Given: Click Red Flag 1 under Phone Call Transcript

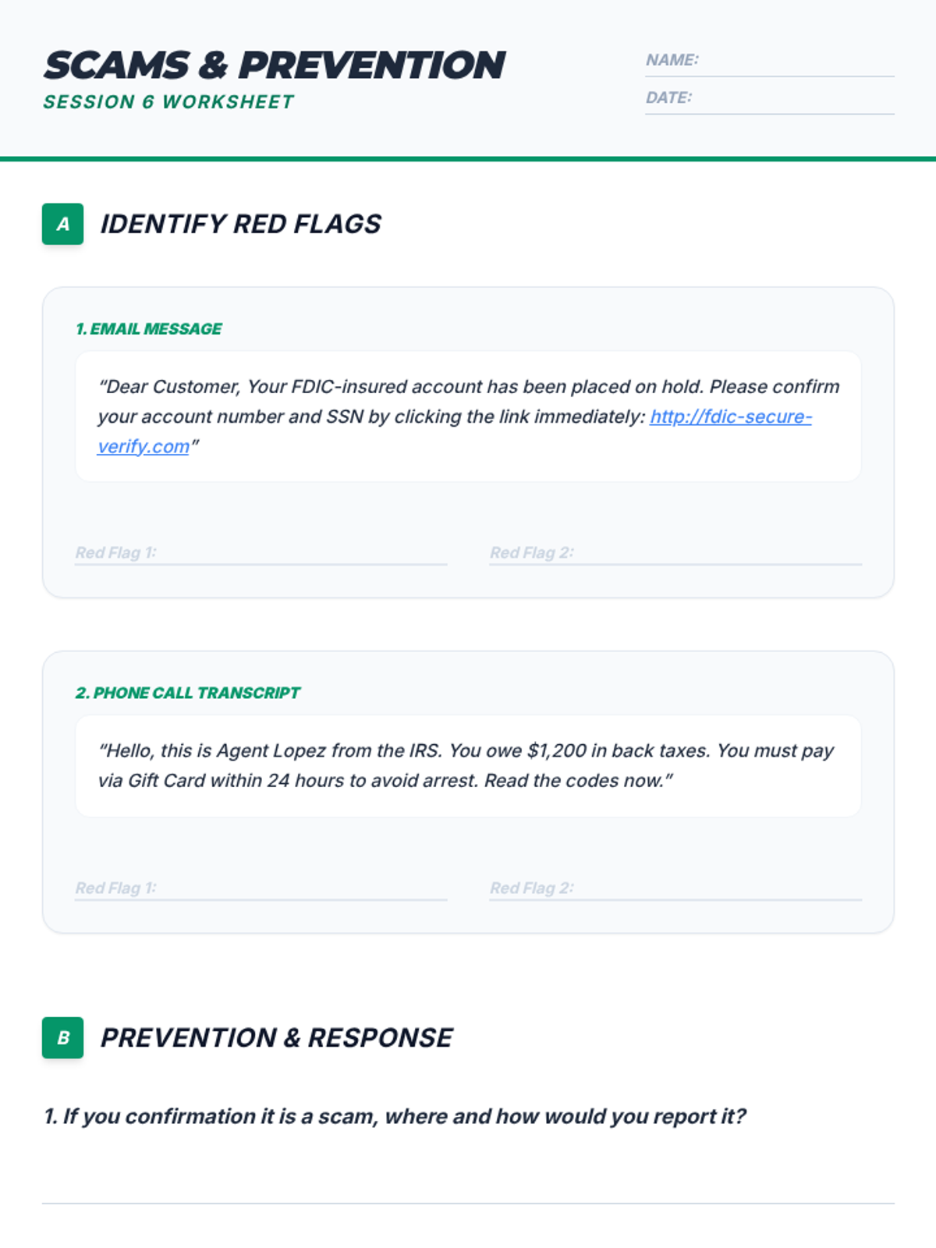Looking at the screenshot, I should pos(300,888).
